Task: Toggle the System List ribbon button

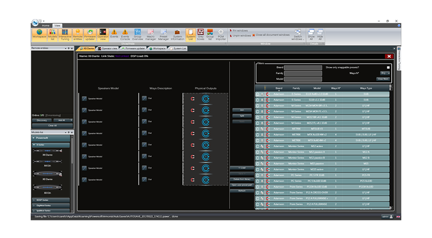Action: 191,35
